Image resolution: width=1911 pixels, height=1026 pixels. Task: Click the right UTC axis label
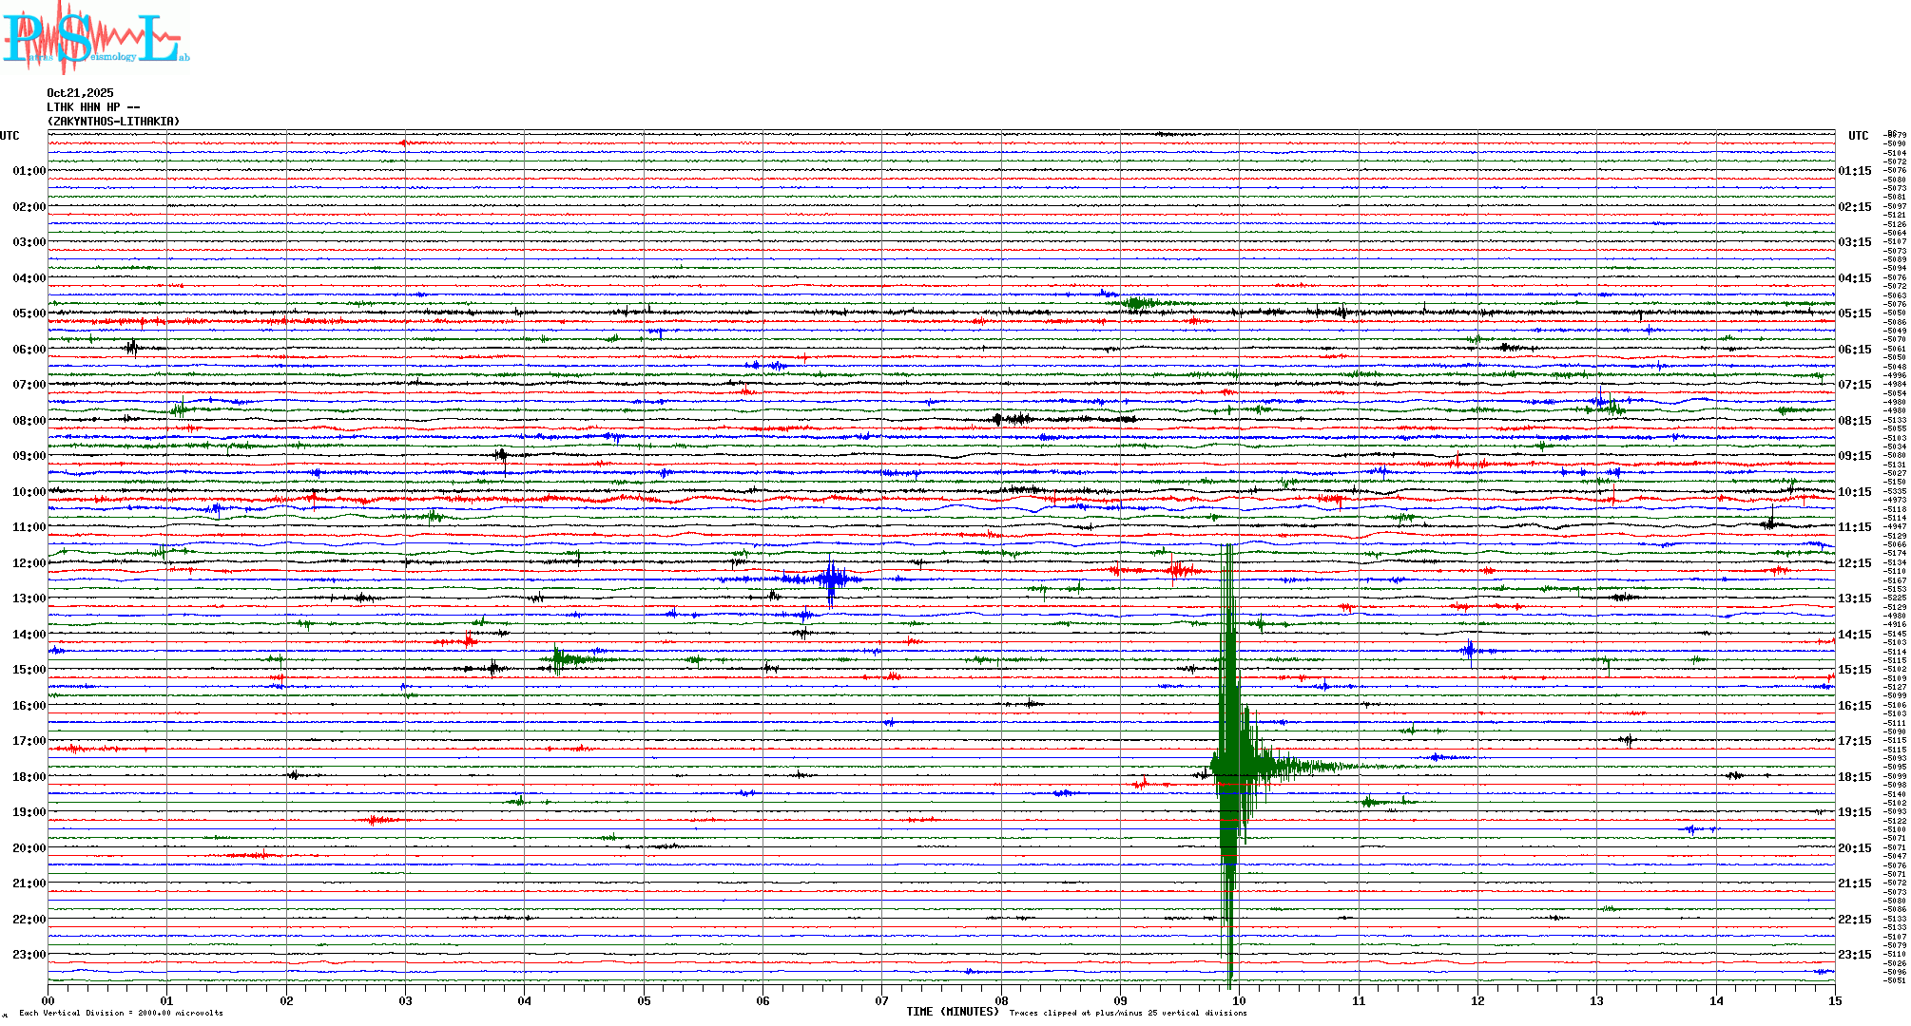[x=1858, y=136]
